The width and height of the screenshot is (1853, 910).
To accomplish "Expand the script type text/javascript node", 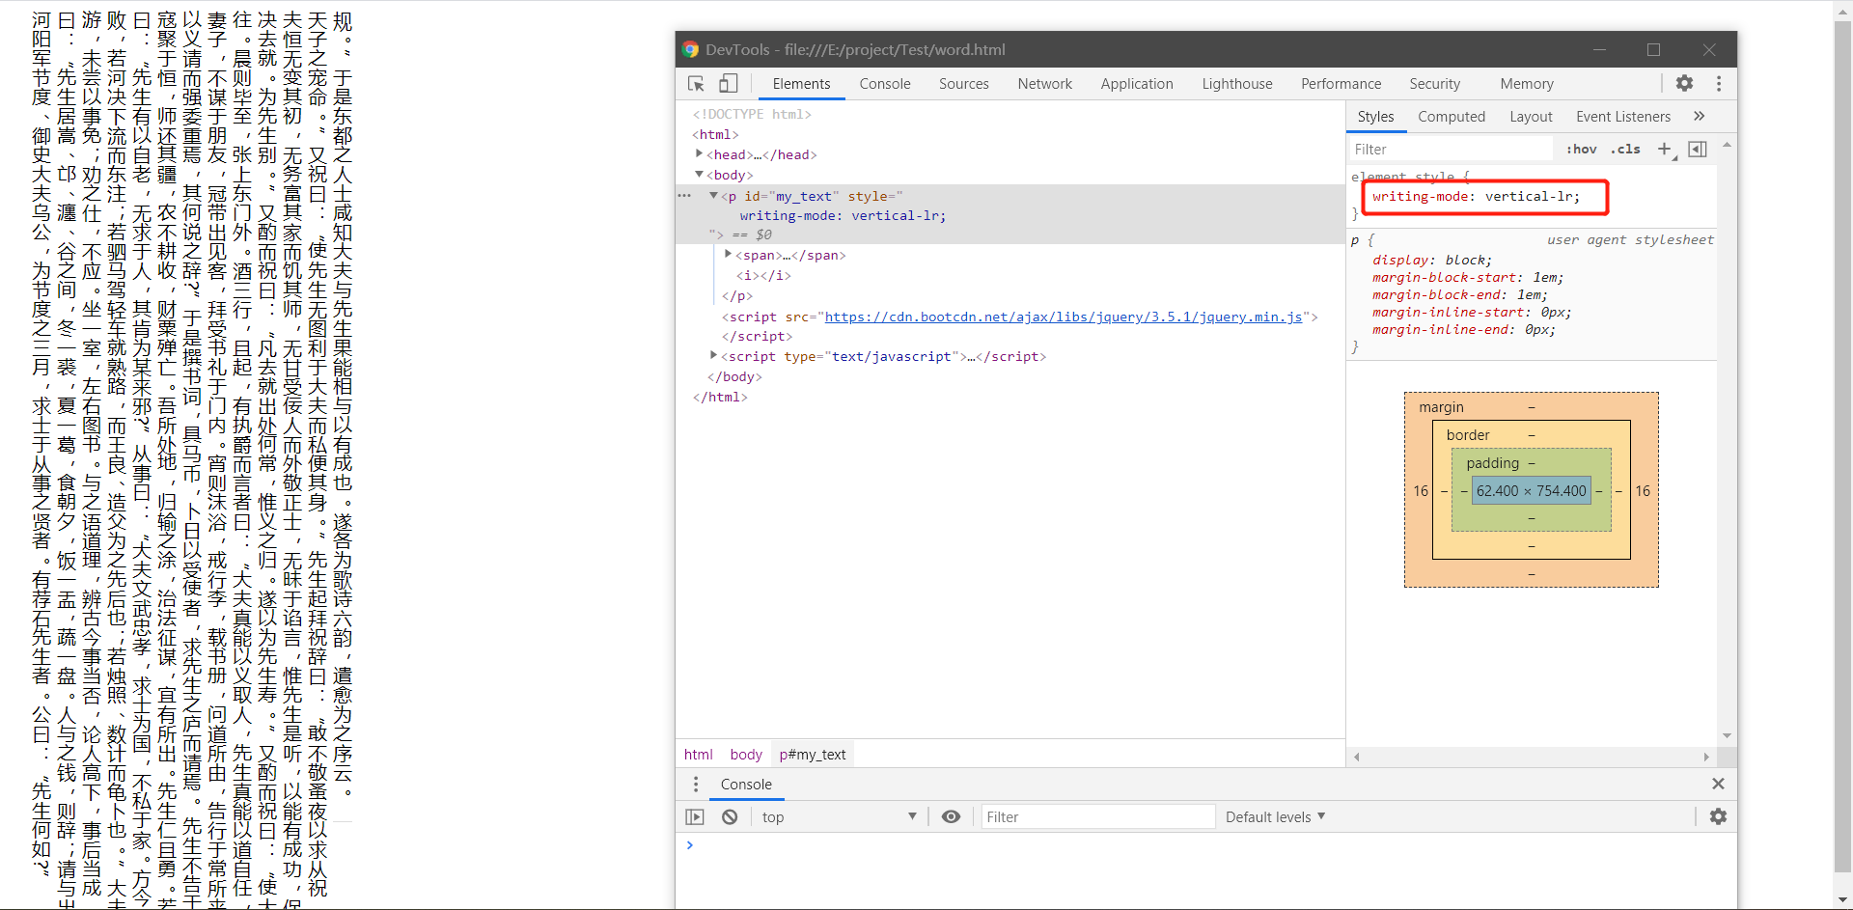I will (713, 355).
